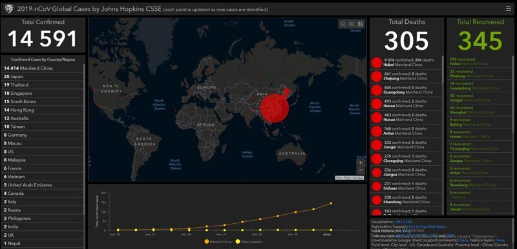
Task: Click the red circle beside Sichuan
Action: point(377,186)
